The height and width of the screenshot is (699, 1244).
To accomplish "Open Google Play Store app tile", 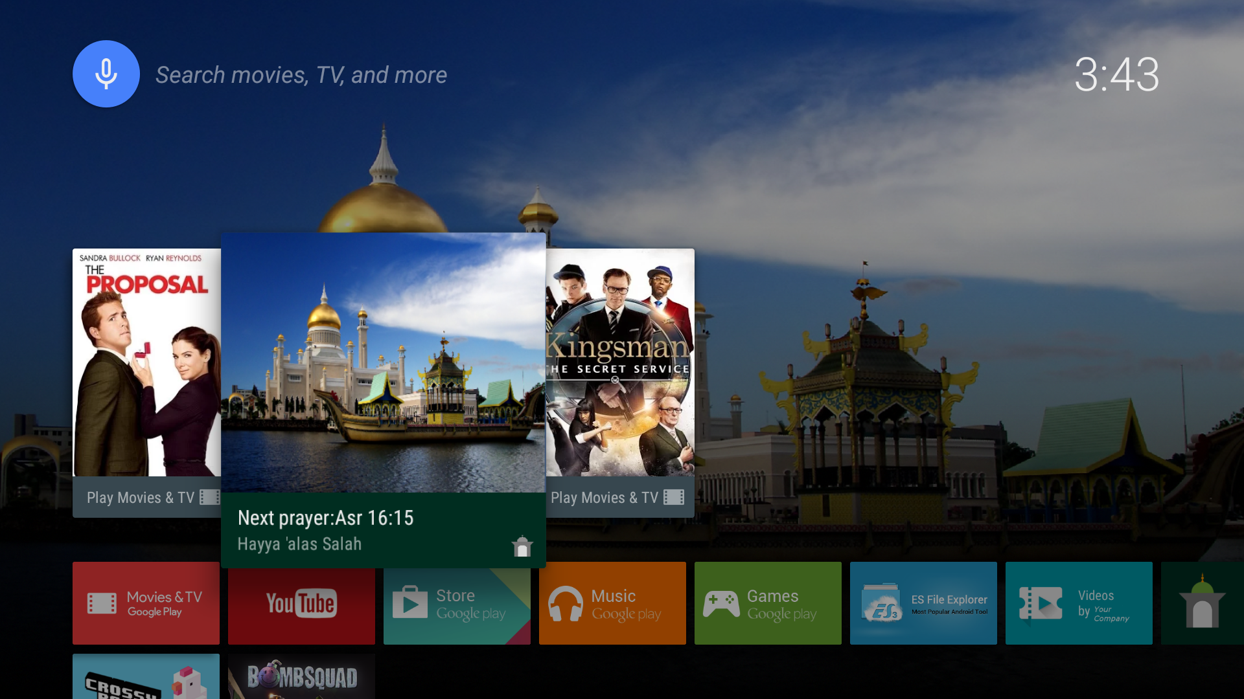I will (x=457, y=606).
